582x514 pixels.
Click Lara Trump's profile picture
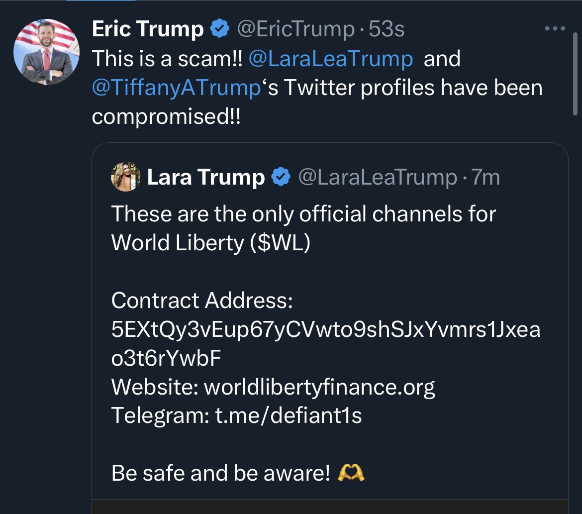tap(125, 177)
